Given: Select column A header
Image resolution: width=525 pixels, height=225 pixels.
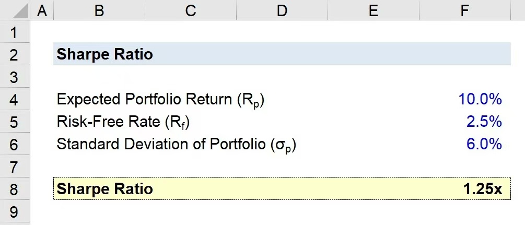Looking at the screenshot, I should [42, 10].
